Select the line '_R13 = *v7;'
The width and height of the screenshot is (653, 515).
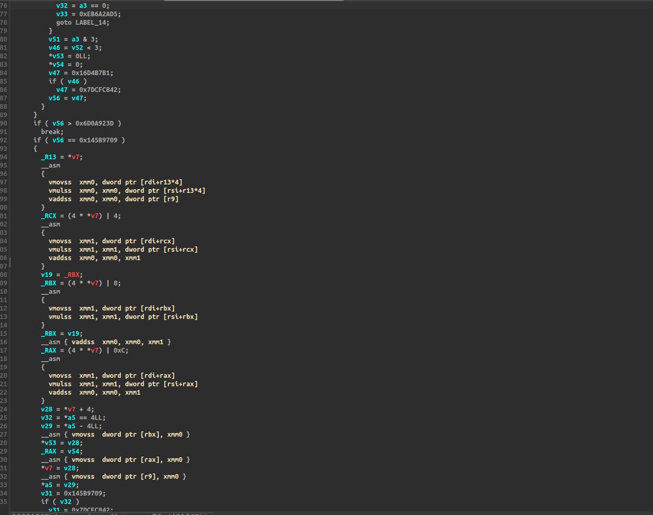pyautogui.click(x=61, y=157)
